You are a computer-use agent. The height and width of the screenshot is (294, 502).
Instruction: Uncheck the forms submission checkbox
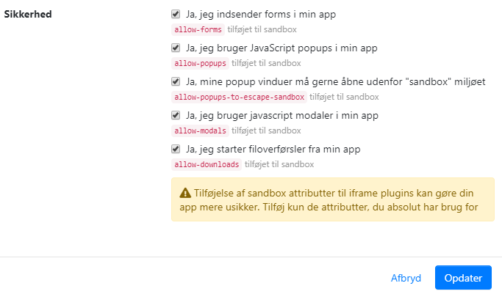pyautogui.click(x=176, y=14)
